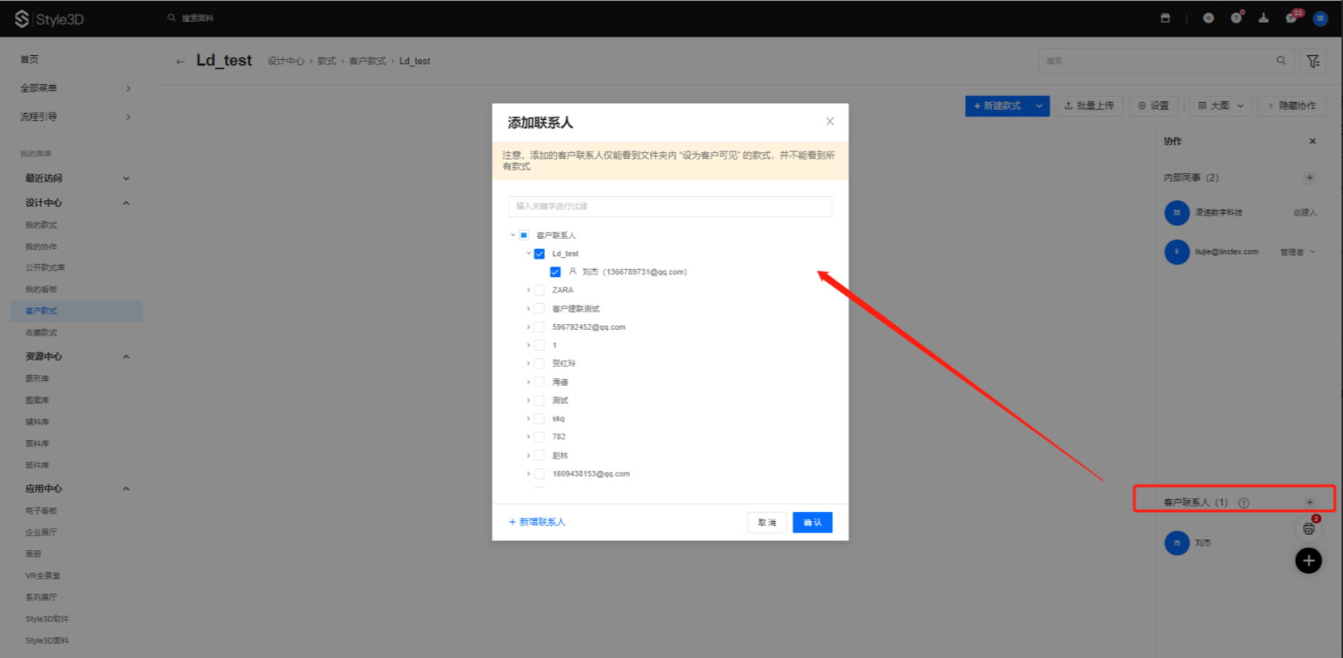Collapse the 设计中心 sidebar section
1343x658 pixels.
tap(126, 203)
